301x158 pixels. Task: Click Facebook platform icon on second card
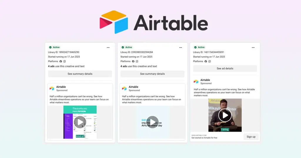(x=133, y=61)
